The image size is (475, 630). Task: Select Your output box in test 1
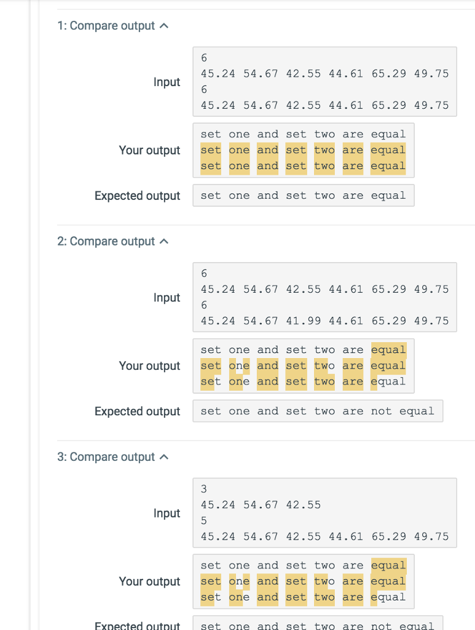point(304,150)
